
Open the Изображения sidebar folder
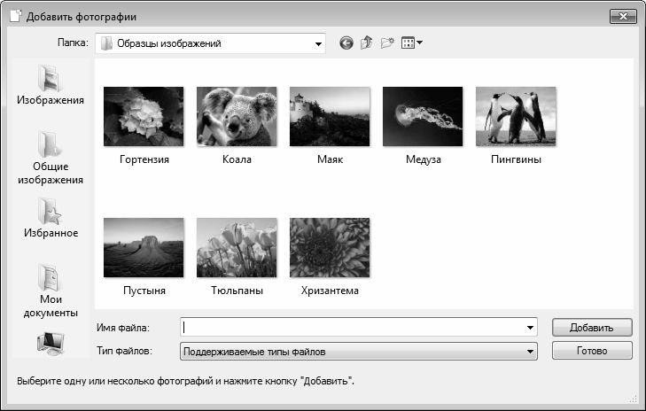point(51,85)
